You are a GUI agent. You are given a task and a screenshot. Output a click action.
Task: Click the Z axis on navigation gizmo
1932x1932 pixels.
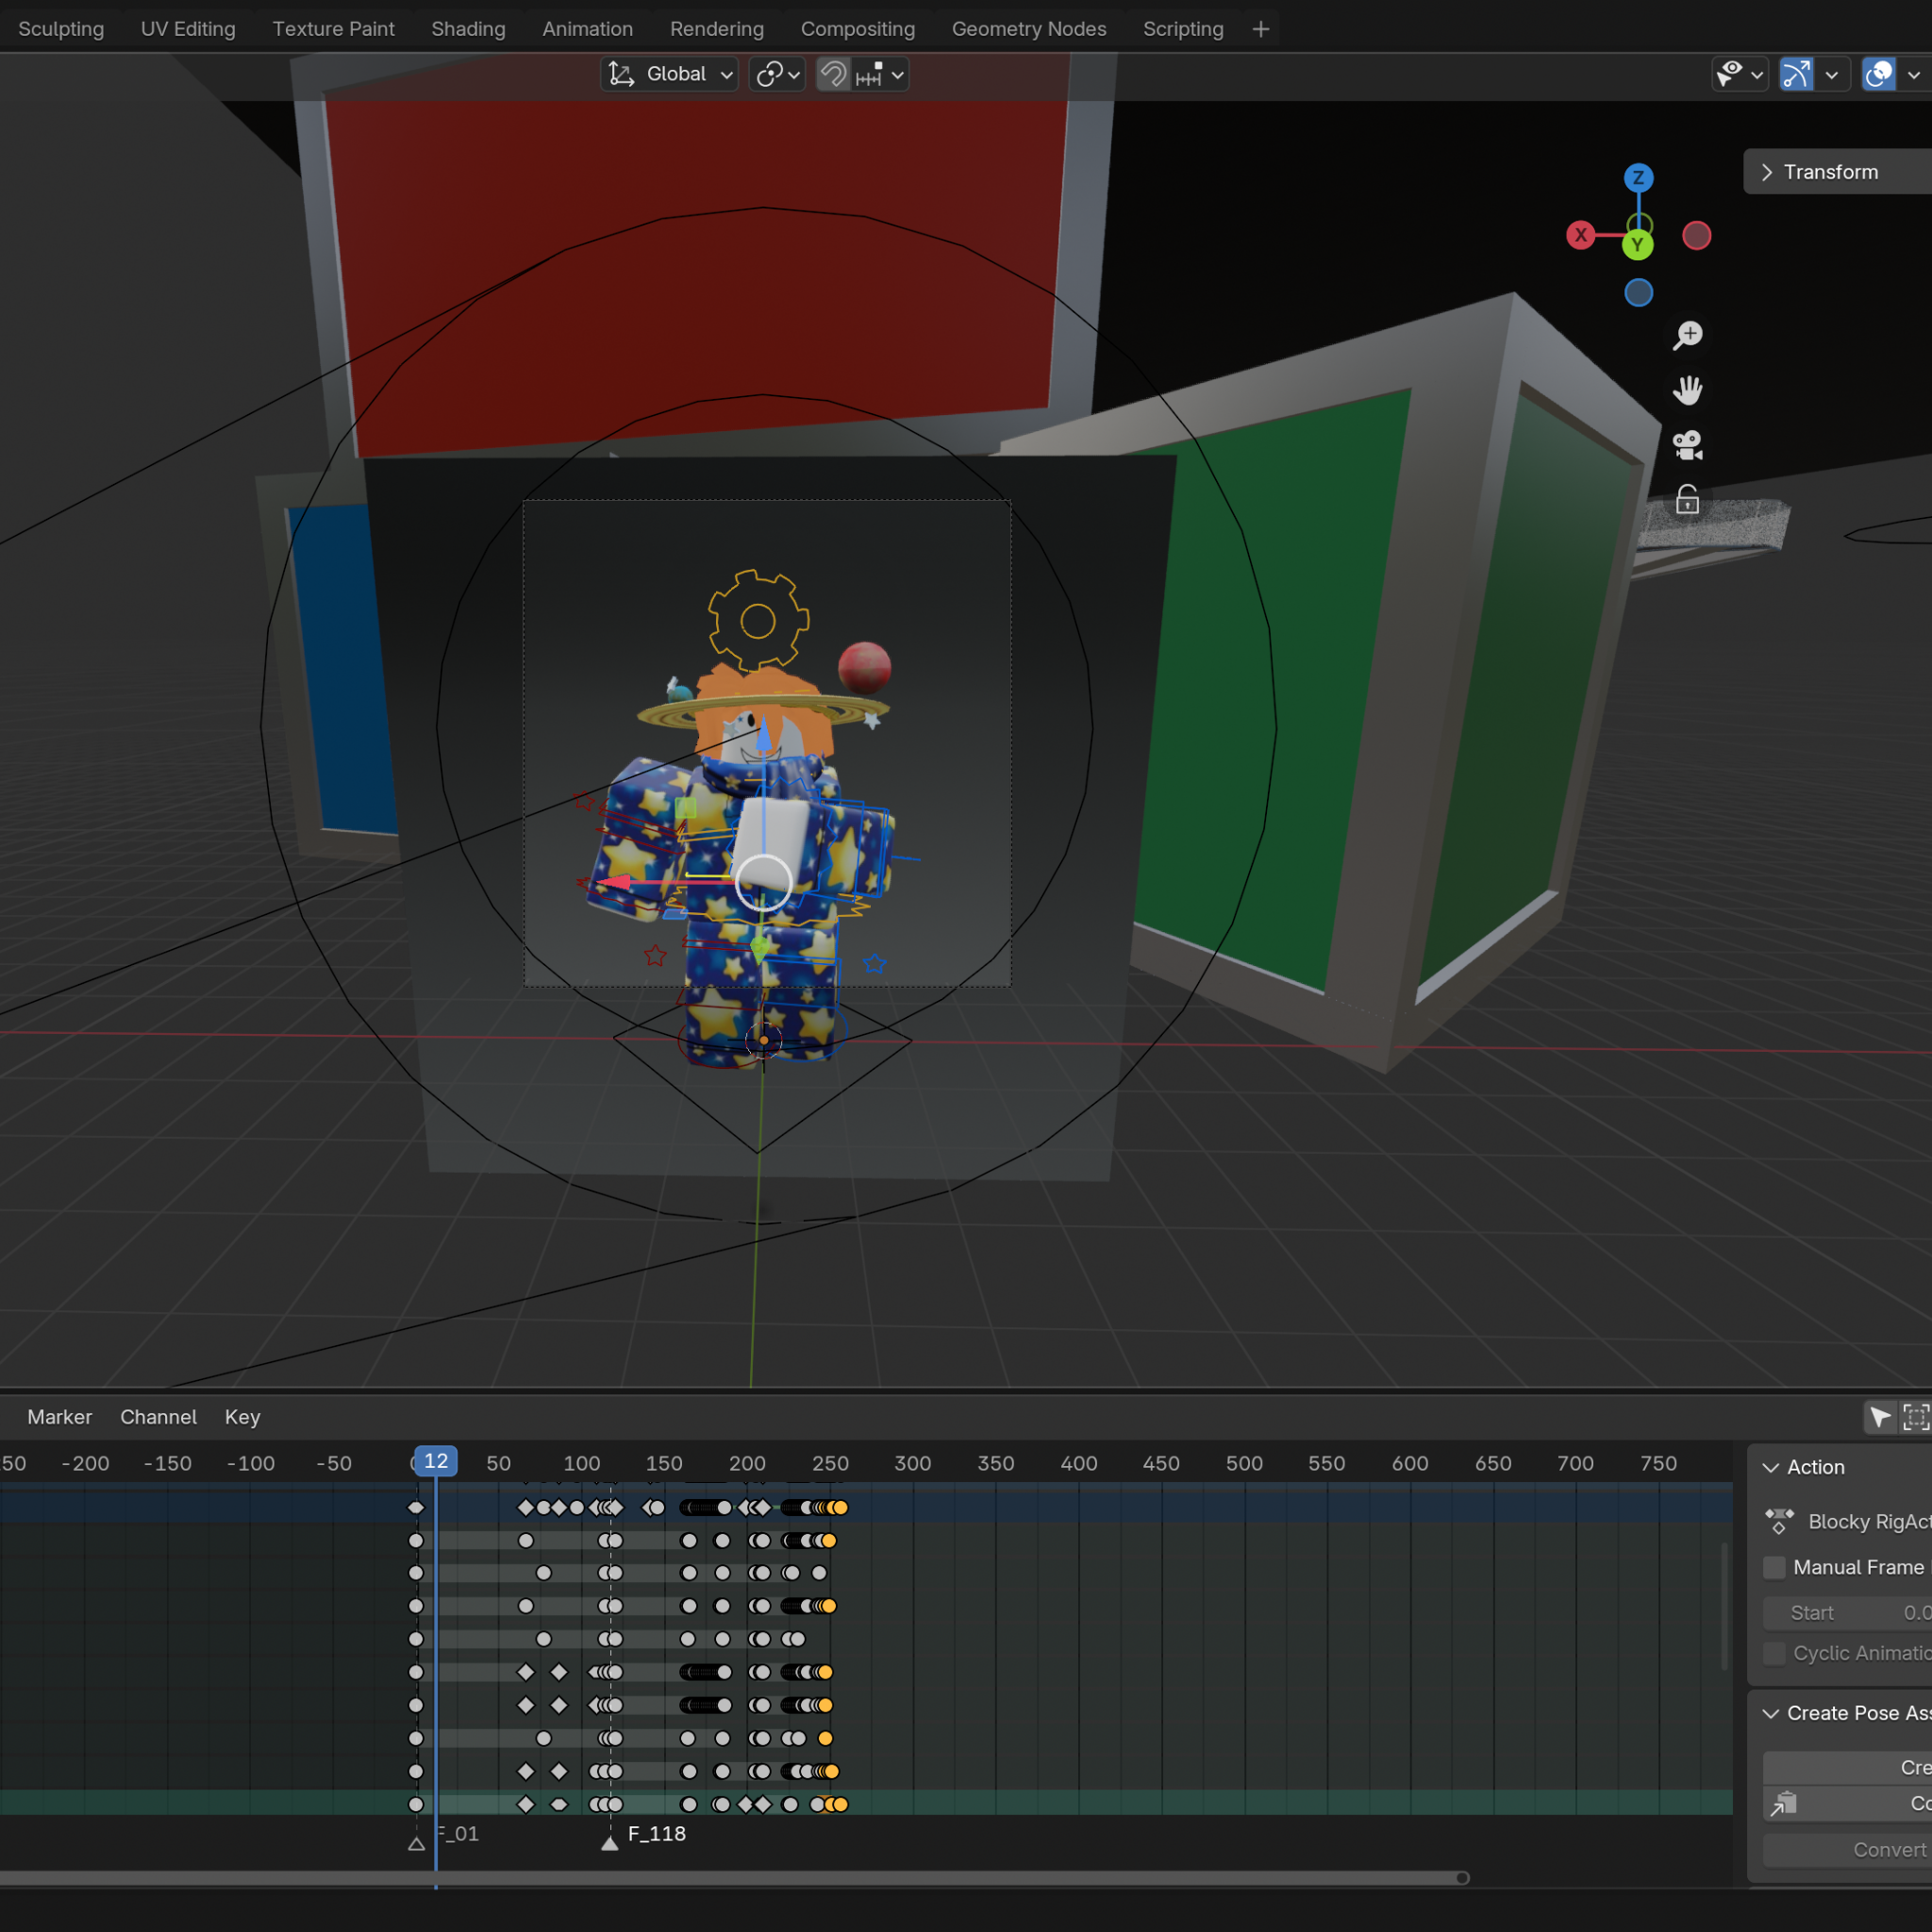(1638, 178)
